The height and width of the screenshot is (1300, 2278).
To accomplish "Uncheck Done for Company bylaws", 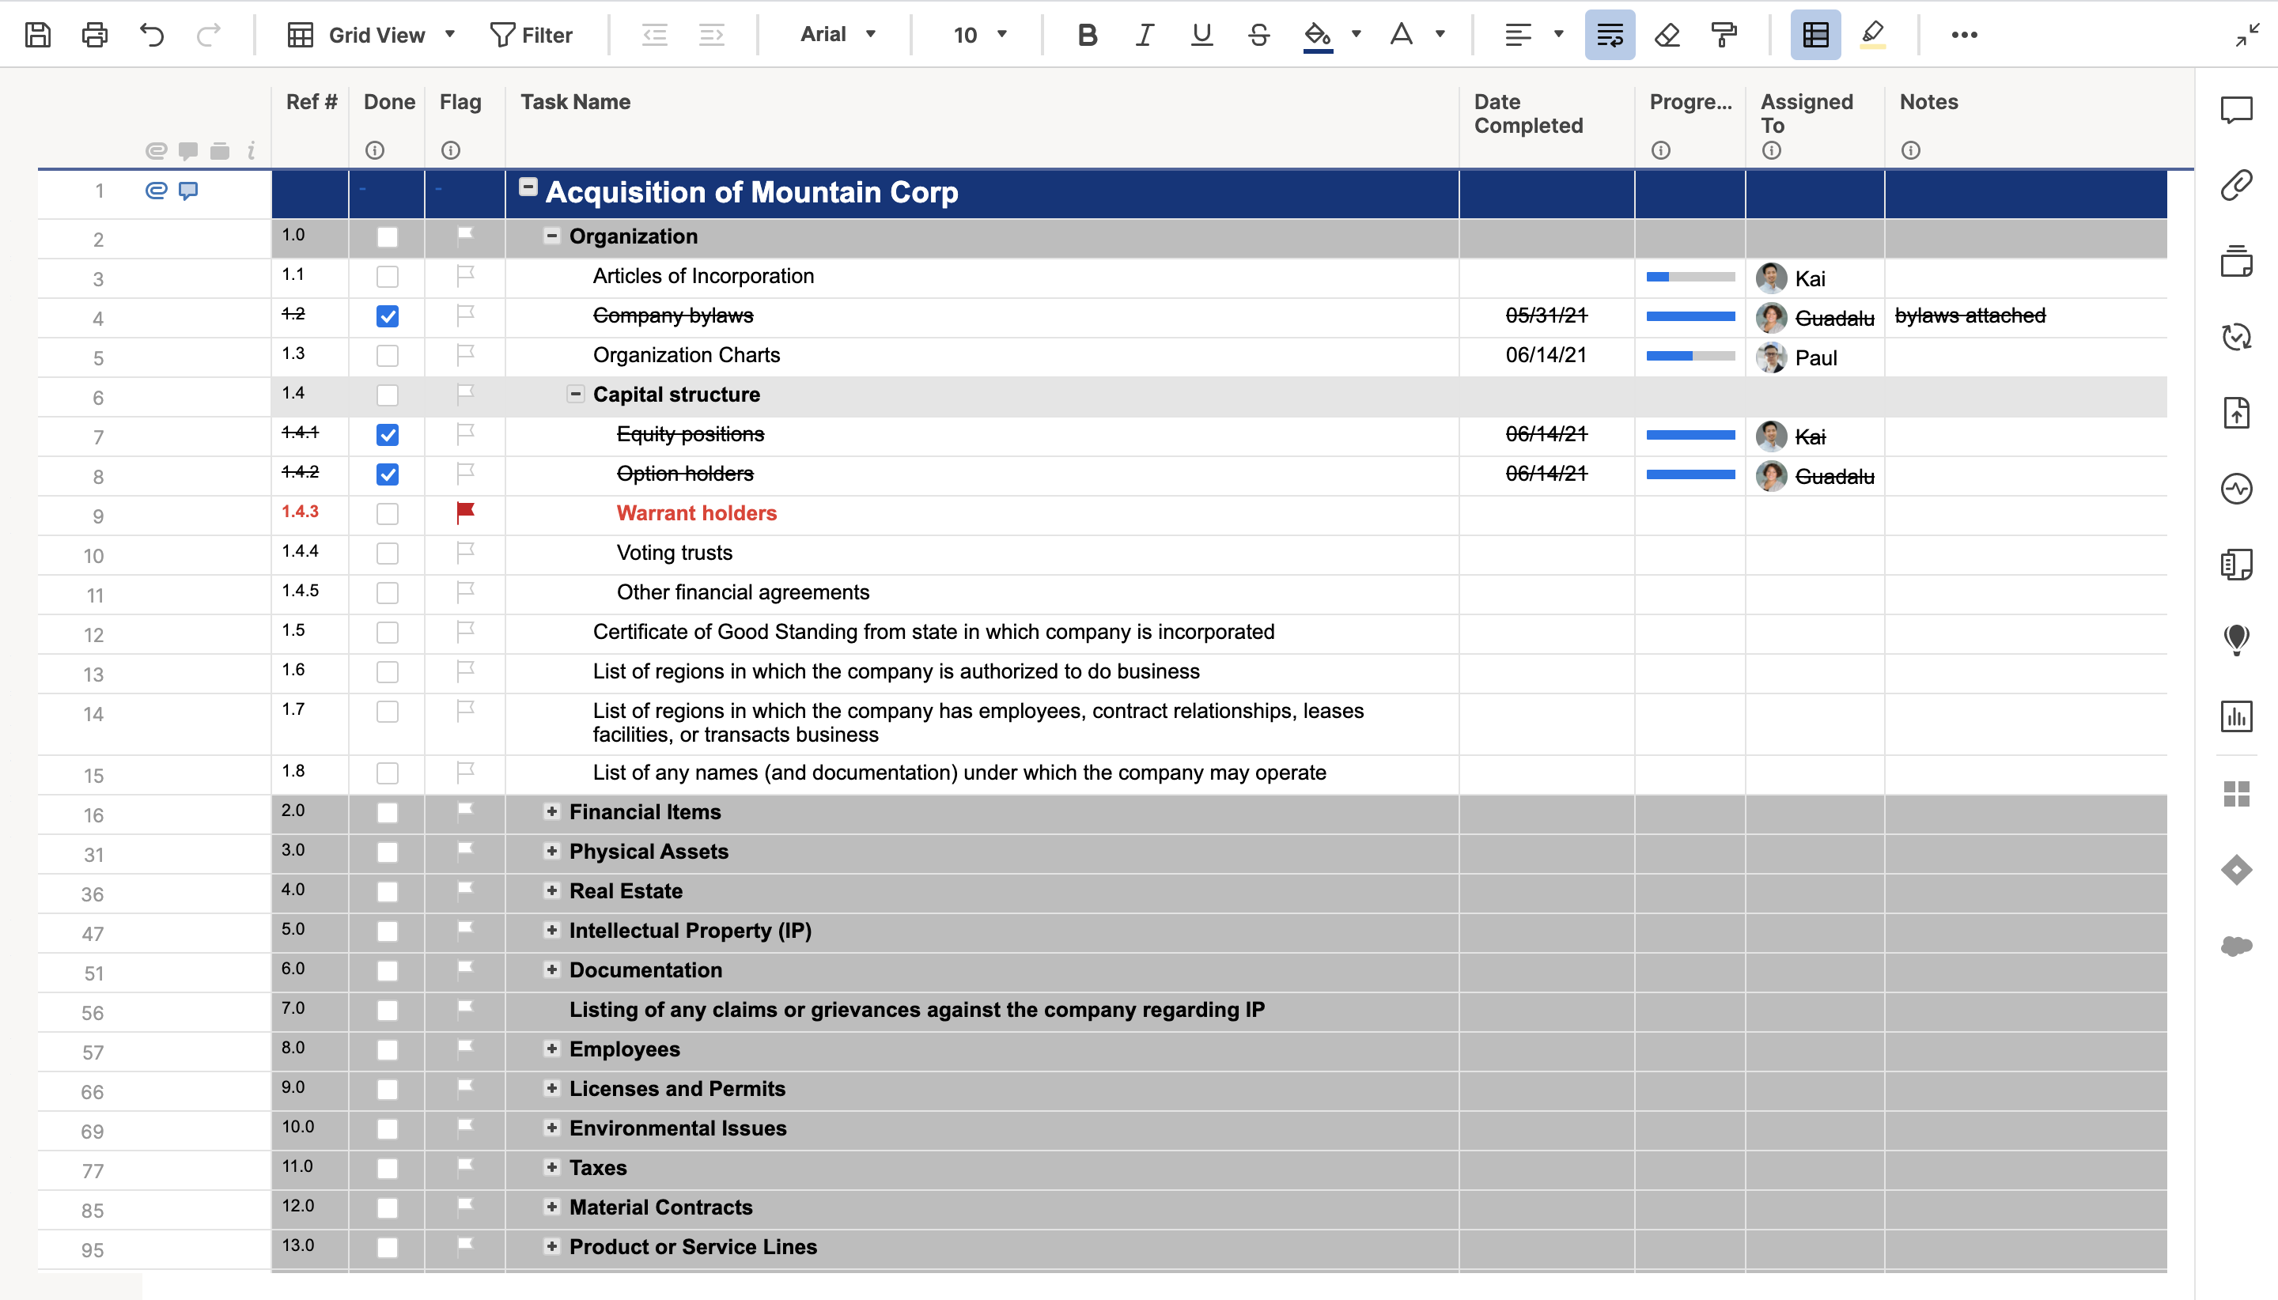I will coord(387,316).
